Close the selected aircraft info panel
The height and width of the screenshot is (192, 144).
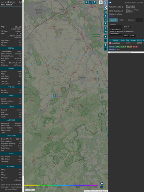[20, 2]
